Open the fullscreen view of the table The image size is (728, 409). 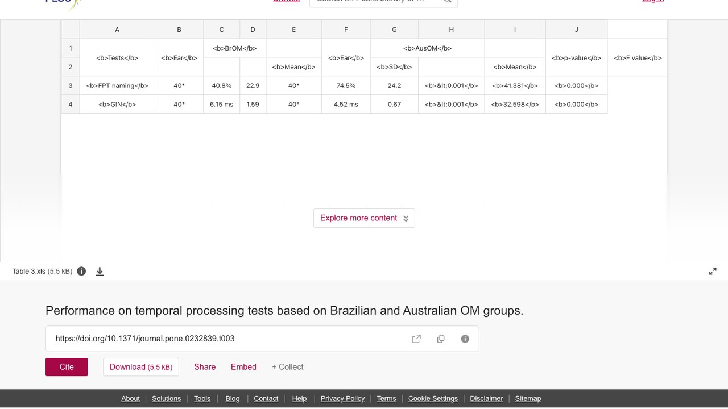713,272
